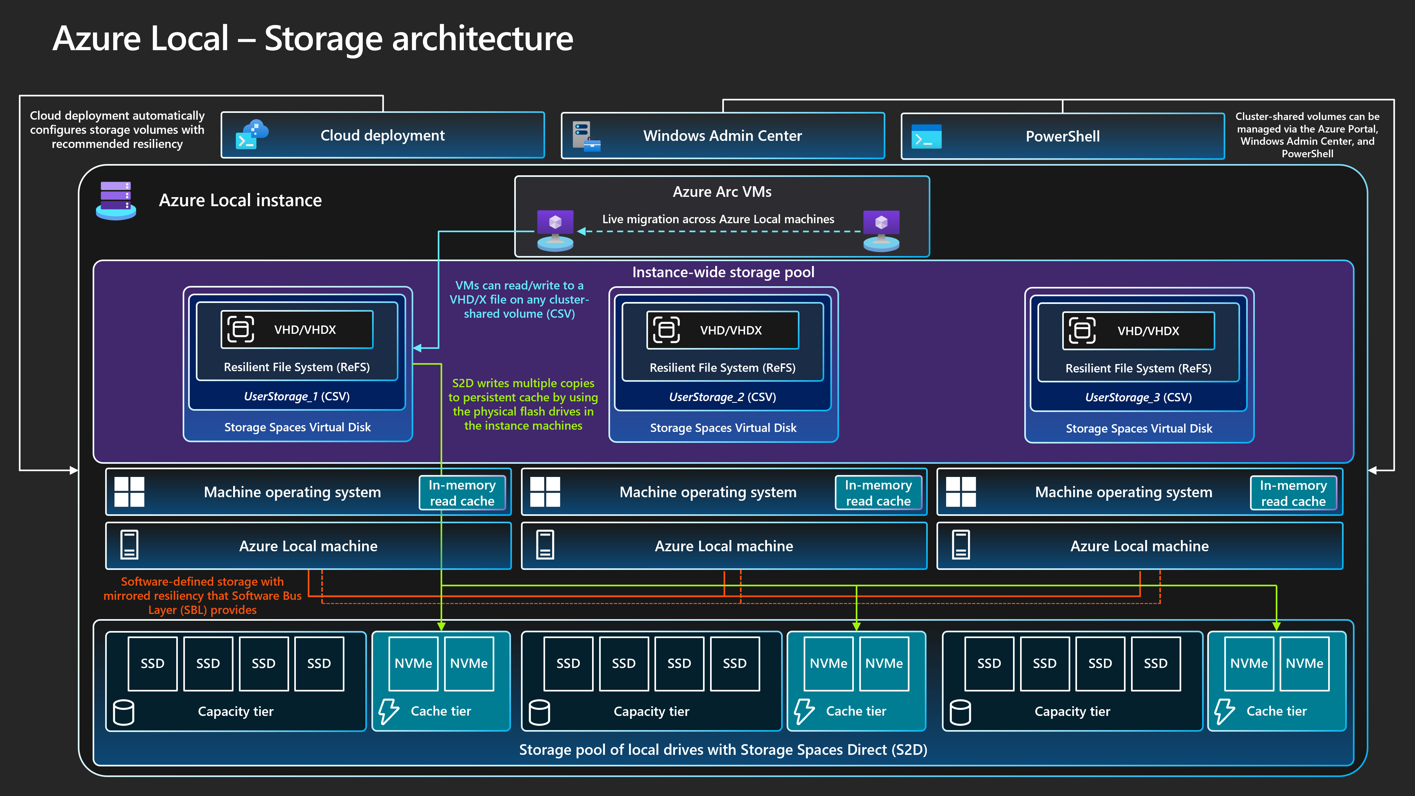This screenshot has height=796, width=1415.
Task: Click the Windows Admin Center label
Action: pos(722,136)
